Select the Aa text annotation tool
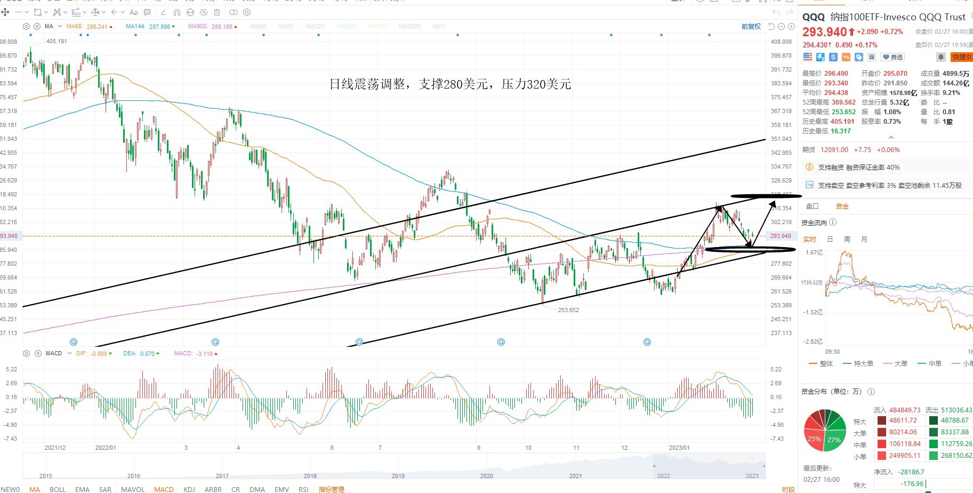 coord(133,12)
